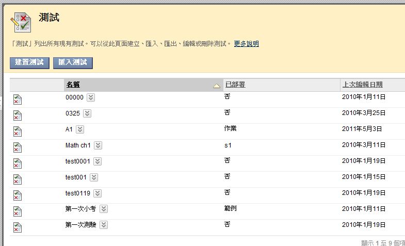Expand the options chevron beside A1

pyautogui.click(x=80, y=129)
